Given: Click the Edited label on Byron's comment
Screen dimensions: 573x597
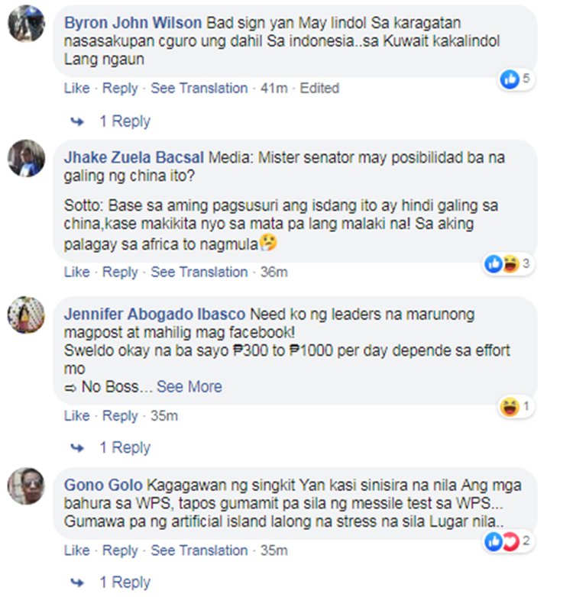Looking at the screenshot, I should (x=319, y=89).
